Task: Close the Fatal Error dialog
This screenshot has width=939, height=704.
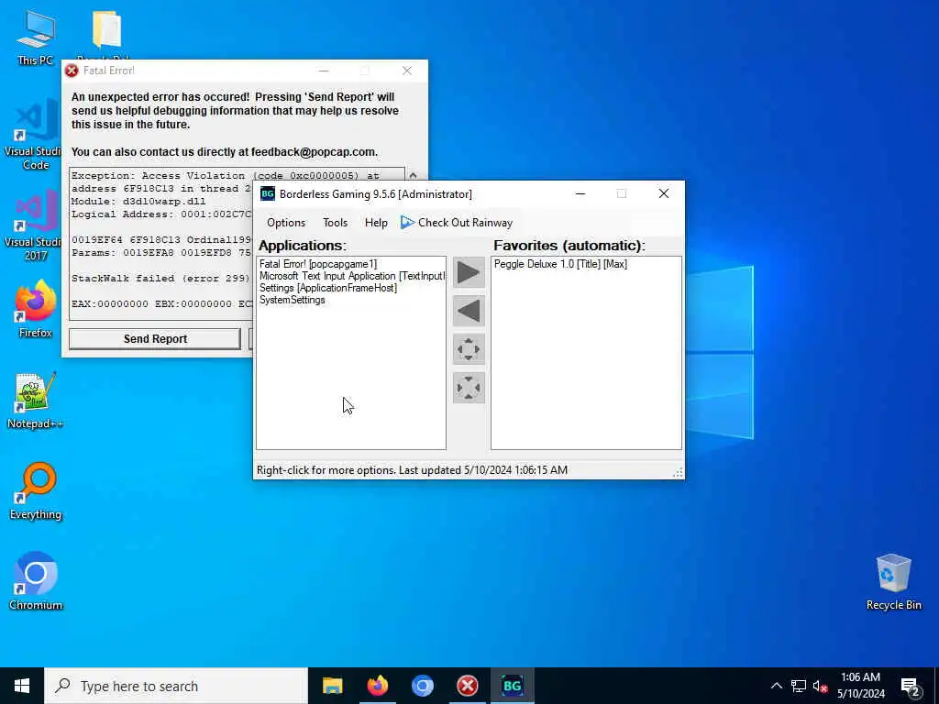Action: pyautogui.click(x=407, y=71)
